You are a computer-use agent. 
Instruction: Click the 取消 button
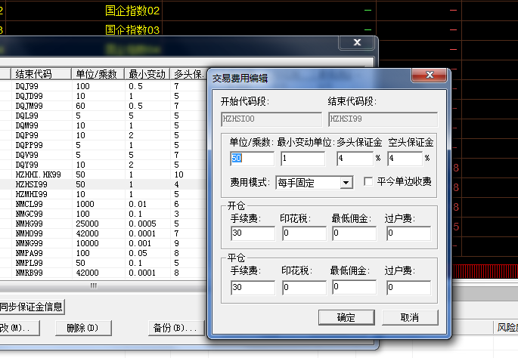pyautogui.click(x=410, y=317)
